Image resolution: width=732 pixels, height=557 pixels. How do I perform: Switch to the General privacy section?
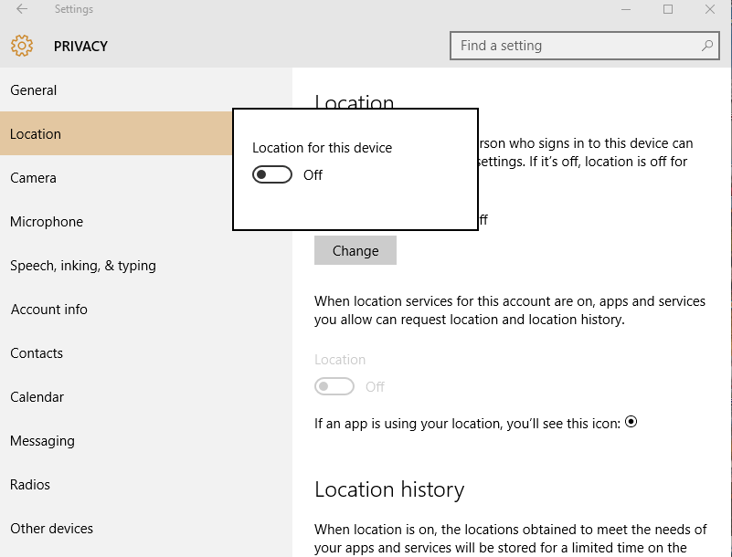click(34, 89)
